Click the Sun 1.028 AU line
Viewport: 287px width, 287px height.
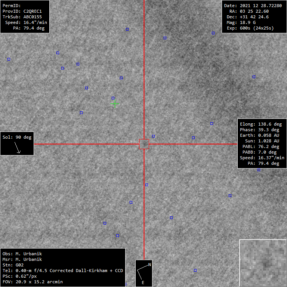tap(262, 141)
